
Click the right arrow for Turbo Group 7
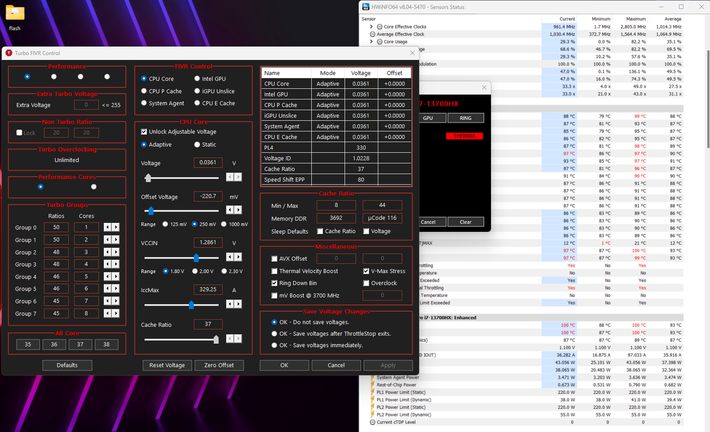coord(116,313)
